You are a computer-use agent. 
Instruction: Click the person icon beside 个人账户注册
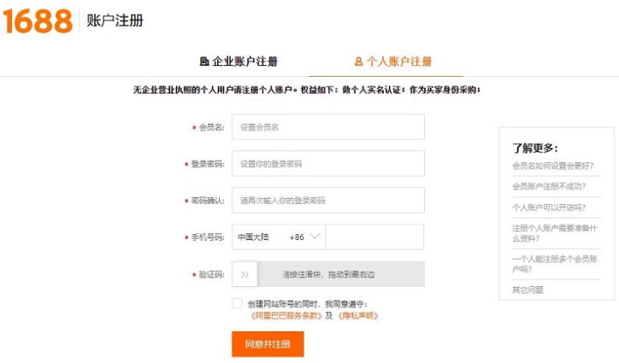358,61
